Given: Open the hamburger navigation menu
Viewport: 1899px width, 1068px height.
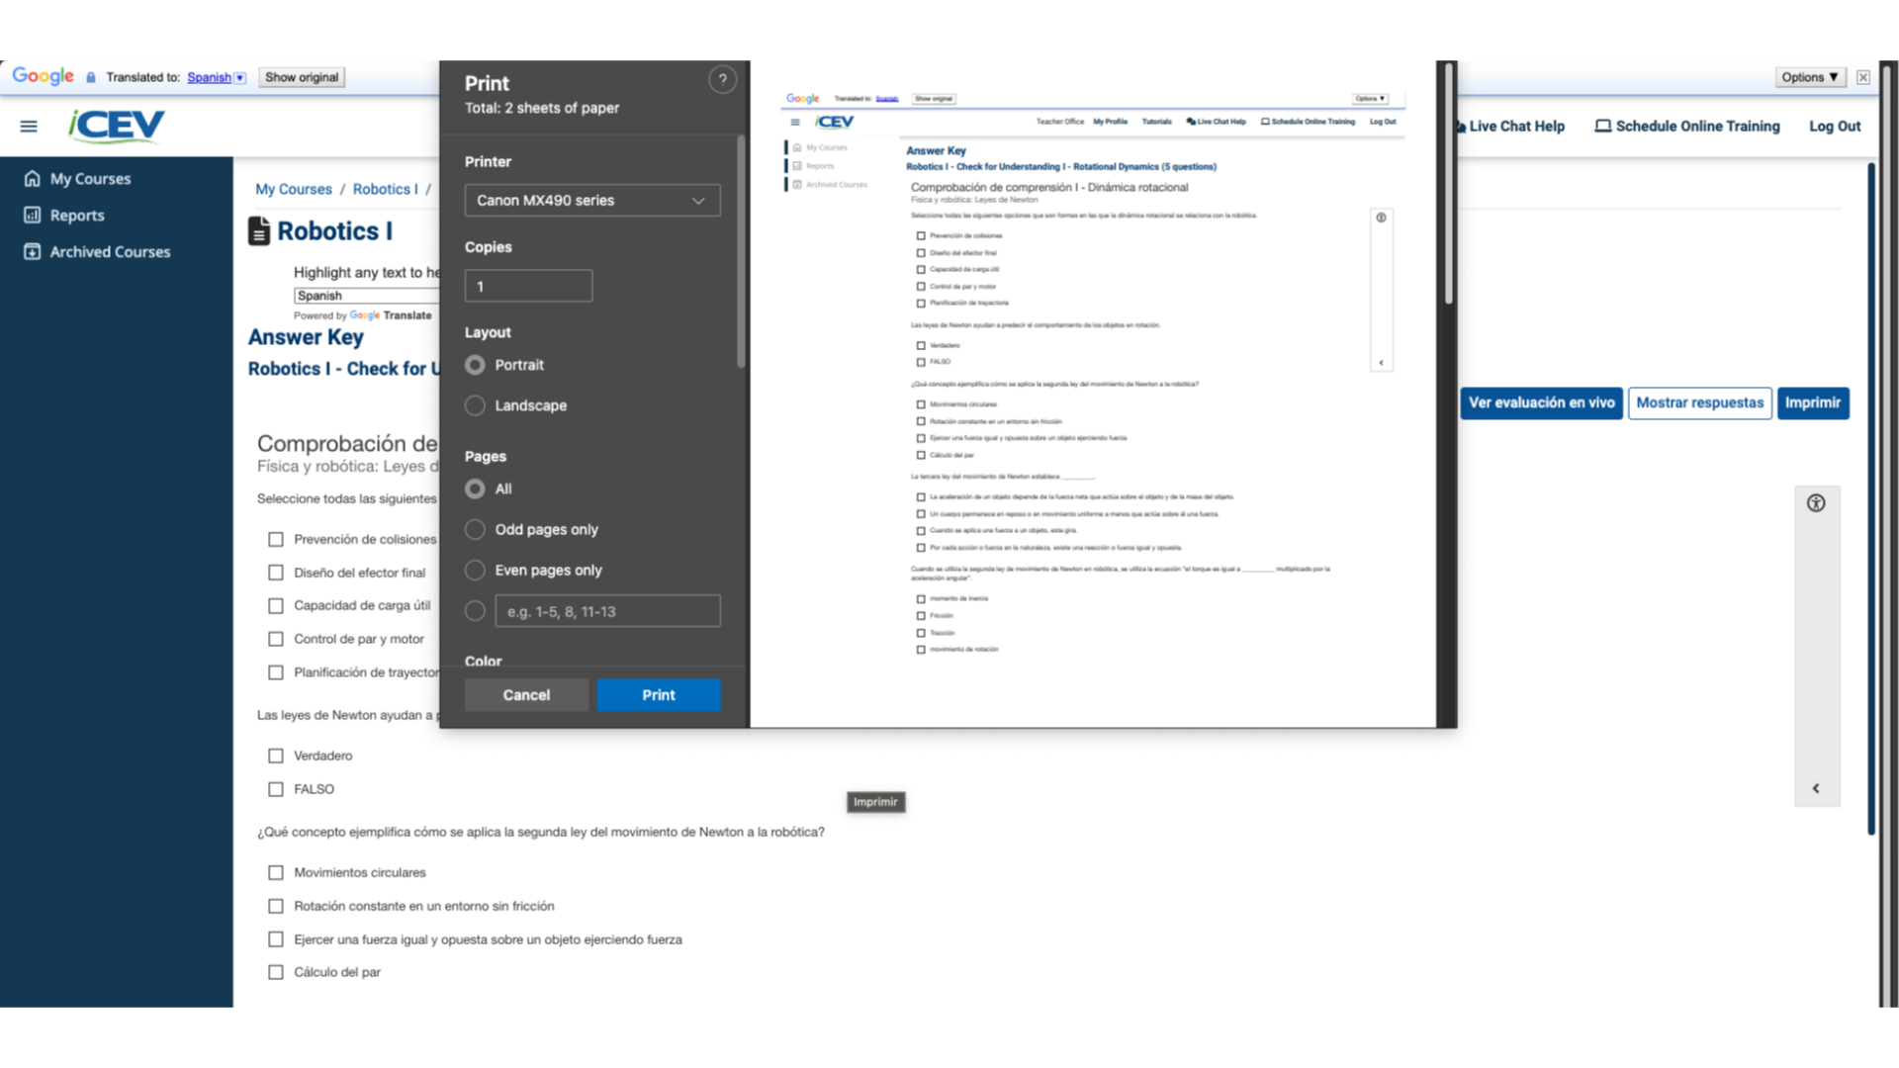Looking at the screenshot, I should pyautogui.click(x=28, y=126).
